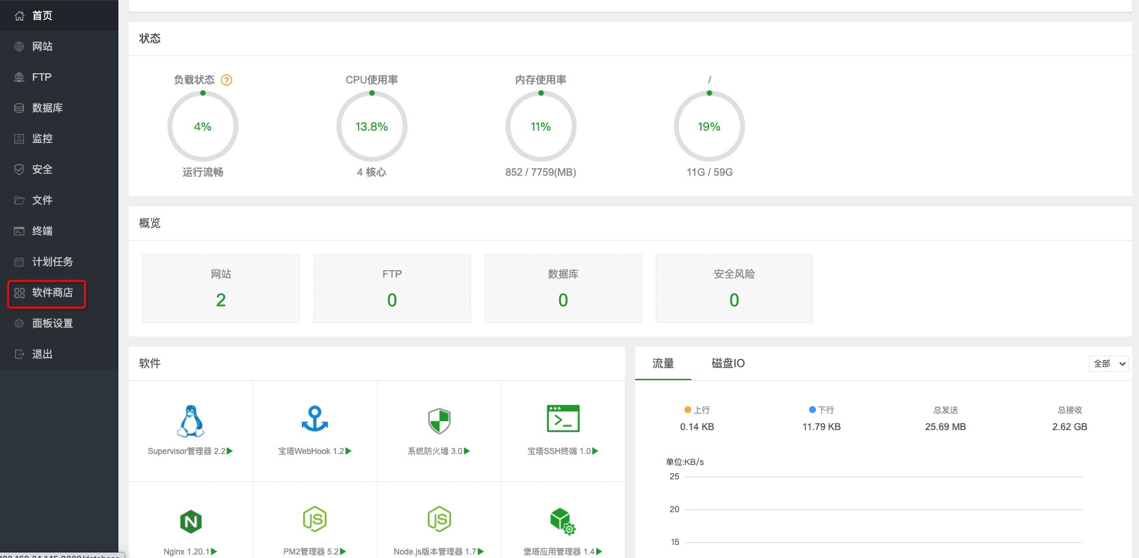
Task: Open the Node.js版本管理器 icon
Action: (439, 520)
